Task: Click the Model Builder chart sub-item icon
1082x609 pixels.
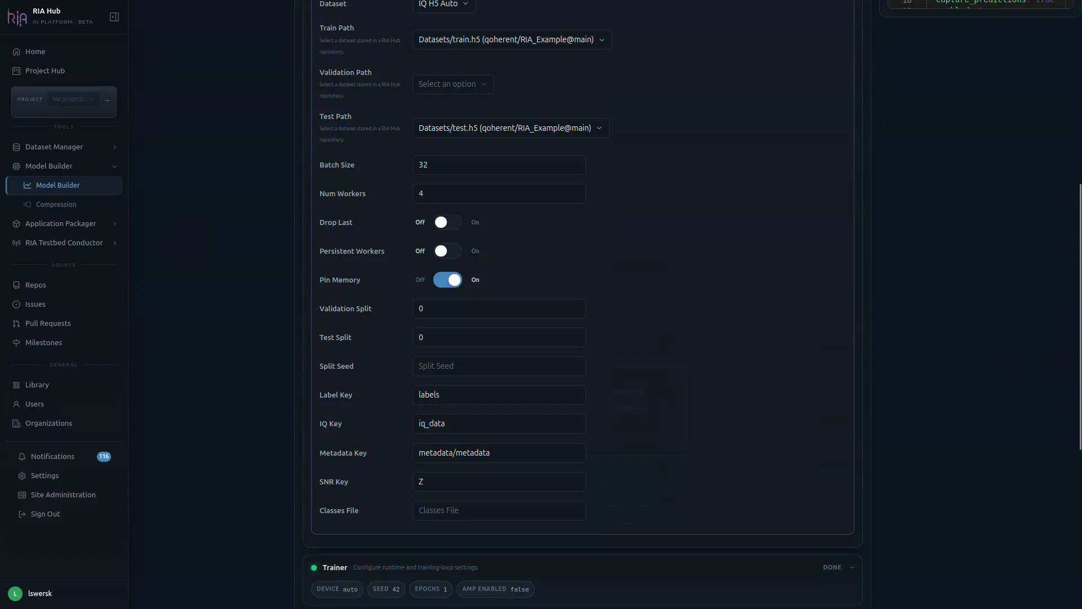Action: coord(27,186)
